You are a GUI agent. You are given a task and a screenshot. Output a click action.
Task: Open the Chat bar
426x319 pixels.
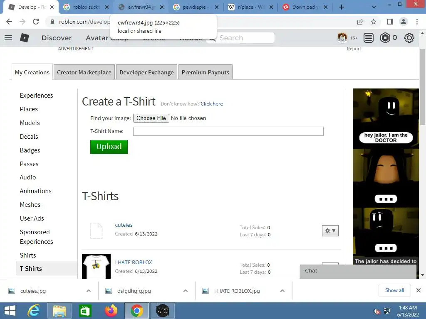point(358,271)
